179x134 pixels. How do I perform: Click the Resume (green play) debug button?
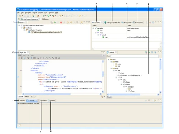click(55, 23)
